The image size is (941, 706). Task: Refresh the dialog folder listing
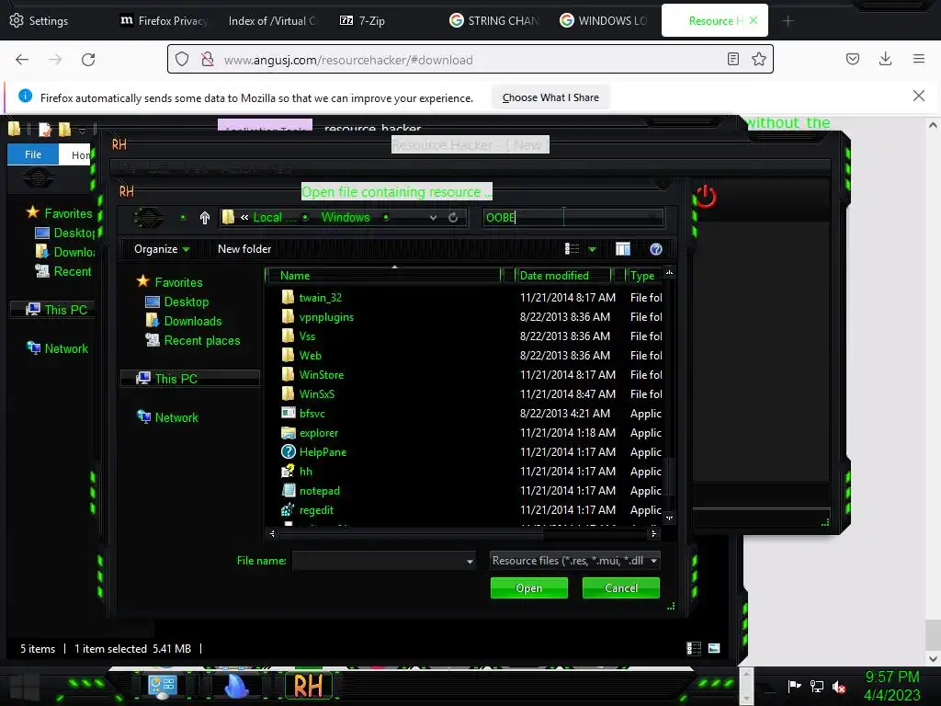453,217
